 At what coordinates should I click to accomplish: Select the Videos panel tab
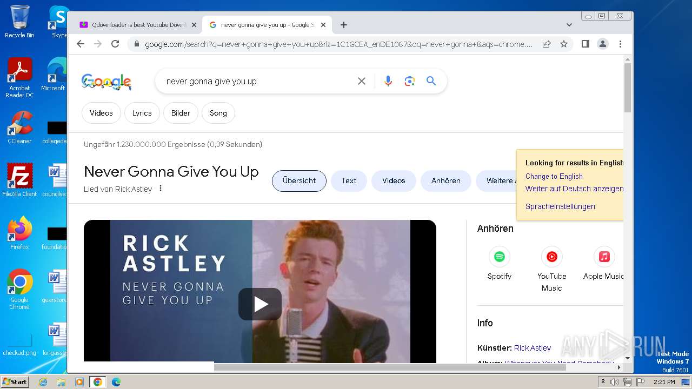(394, 181)
